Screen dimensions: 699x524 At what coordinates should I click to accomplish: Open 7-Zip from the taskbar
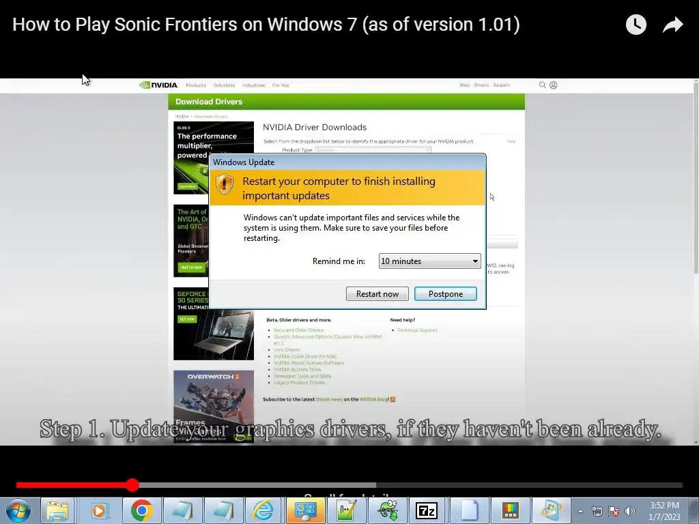tap(427, 510)
